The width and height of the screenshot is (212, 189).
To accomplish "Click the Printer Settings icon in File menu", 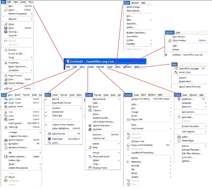I will (6, 83).
